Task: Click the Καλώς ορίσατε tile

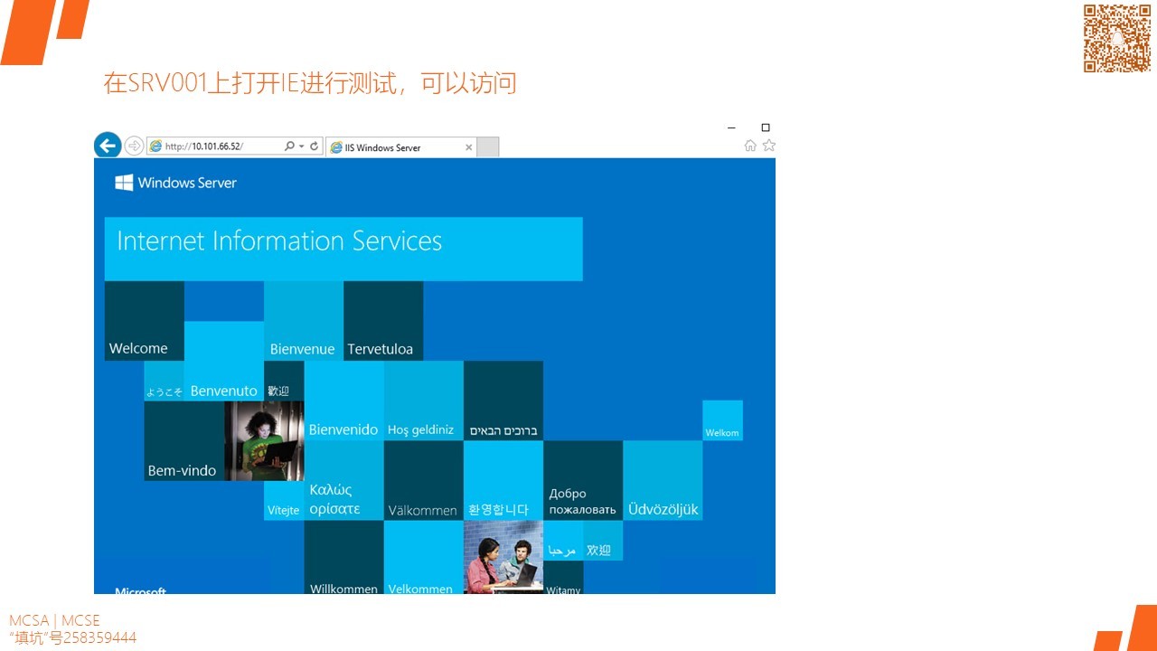Action: [x=343, y=481]
